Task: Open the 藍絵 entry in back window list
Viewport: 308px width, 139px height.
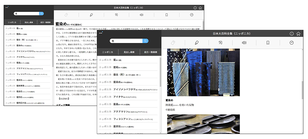Action: tap(28, 34)
